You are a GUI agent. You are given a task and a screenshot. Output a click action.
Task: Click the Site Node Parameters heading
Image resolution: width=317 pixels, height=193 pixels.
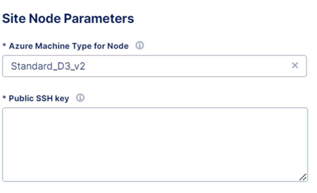click(68, 19)
